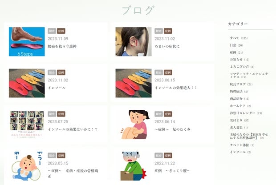Image resolution: width=276 pixels, height=185 pixels.
Task: Select the お知らせ (10) category
Action: (239, 60)
